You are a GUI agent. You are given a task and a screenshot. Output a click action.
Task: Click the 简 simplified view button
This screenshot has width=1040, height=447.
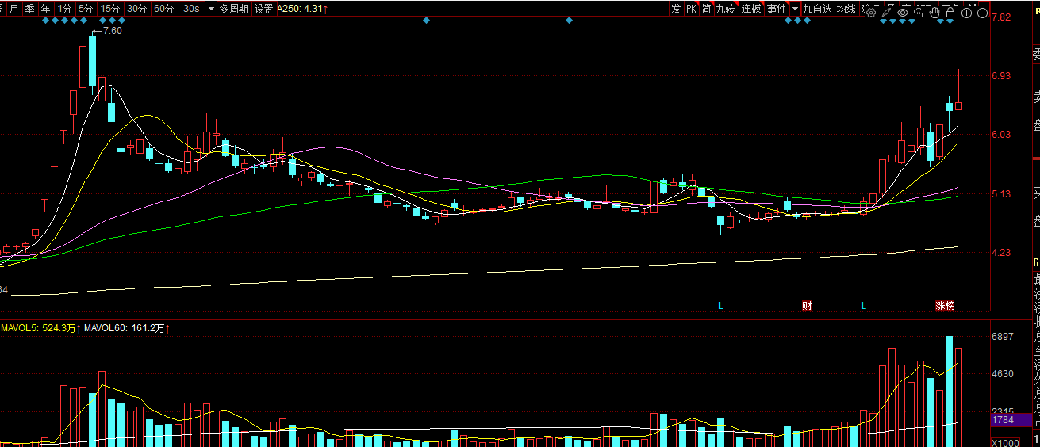(x=707, y=9)
